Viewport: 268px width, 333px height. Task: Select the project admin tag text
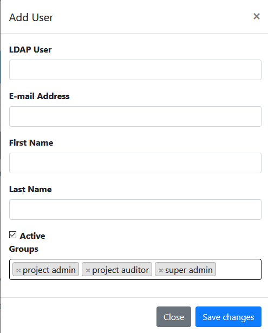point(49,270)
